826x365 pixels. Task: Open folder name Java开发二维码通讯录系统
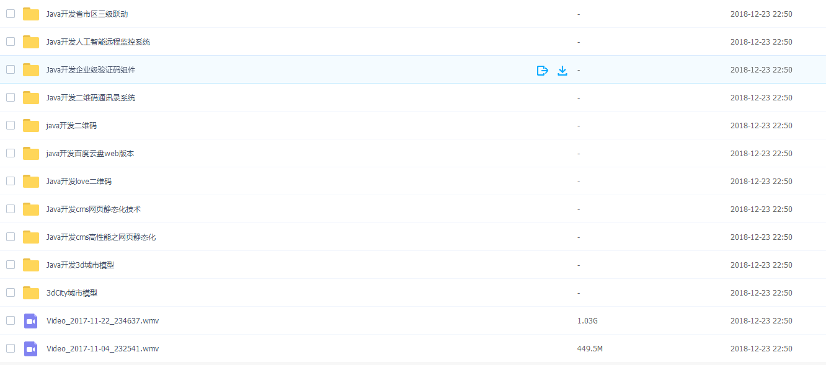(91, 98)
